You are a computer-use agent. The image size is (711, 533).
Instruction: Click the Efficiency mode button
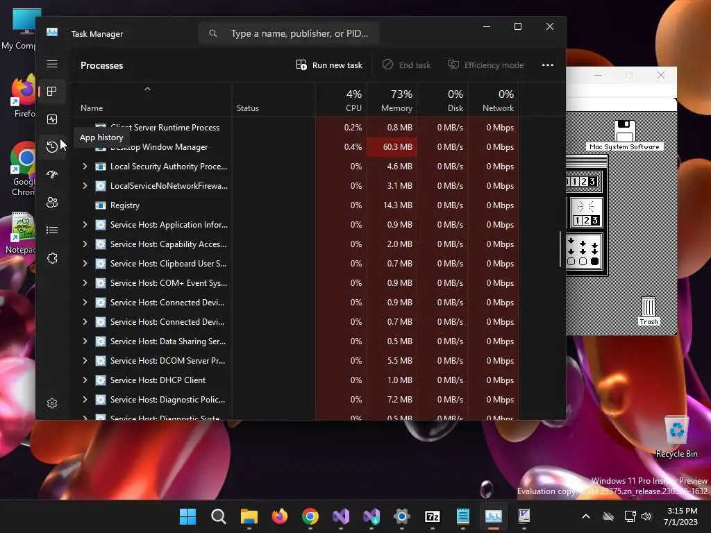[x=485, y=65]
